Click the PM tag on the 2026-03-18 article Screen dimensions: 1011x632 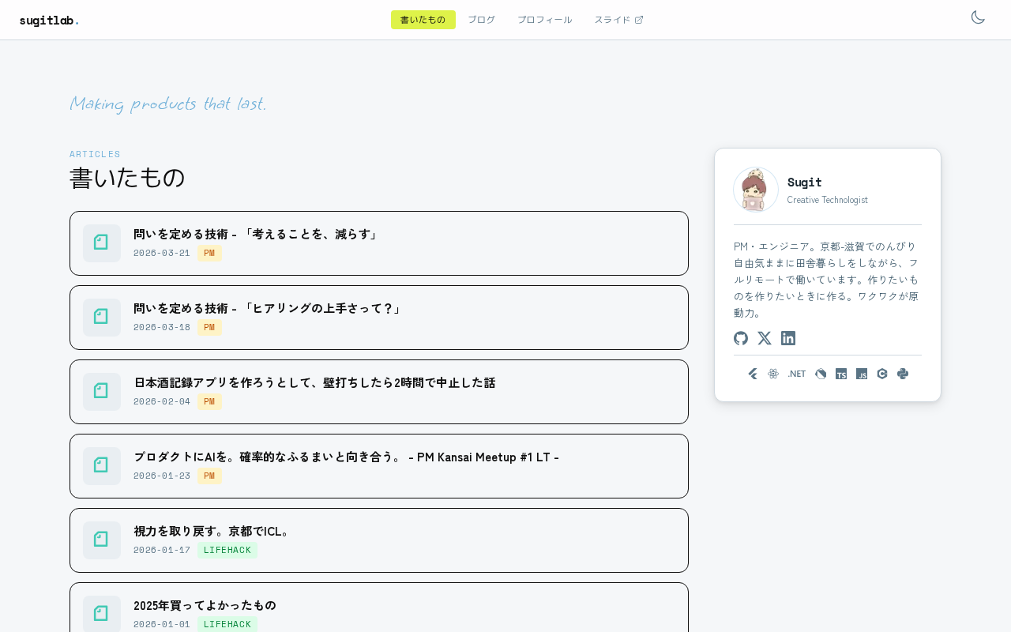click(209, 327)
